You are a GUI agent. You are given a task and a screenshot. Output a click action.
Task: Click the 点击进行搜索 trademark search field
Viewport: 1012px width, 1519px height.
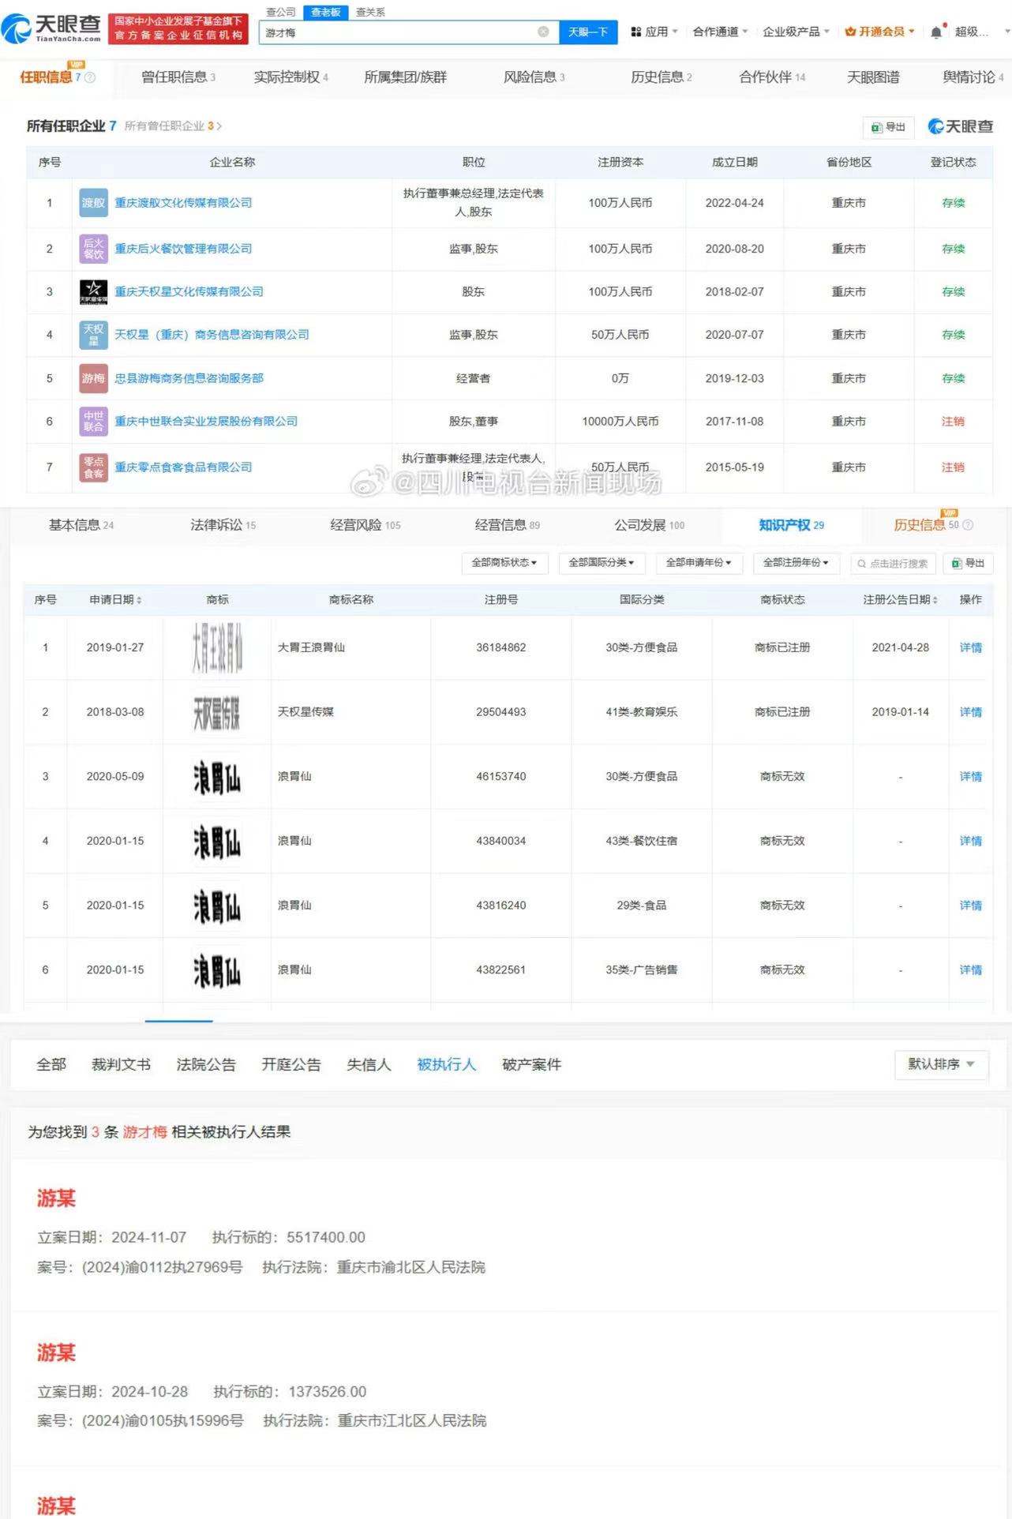(x=894, y=563)
